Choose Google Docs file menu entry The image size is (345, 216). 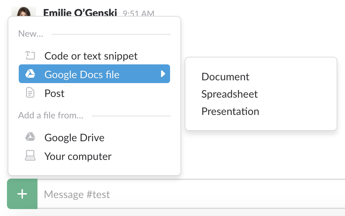[94, 74]
